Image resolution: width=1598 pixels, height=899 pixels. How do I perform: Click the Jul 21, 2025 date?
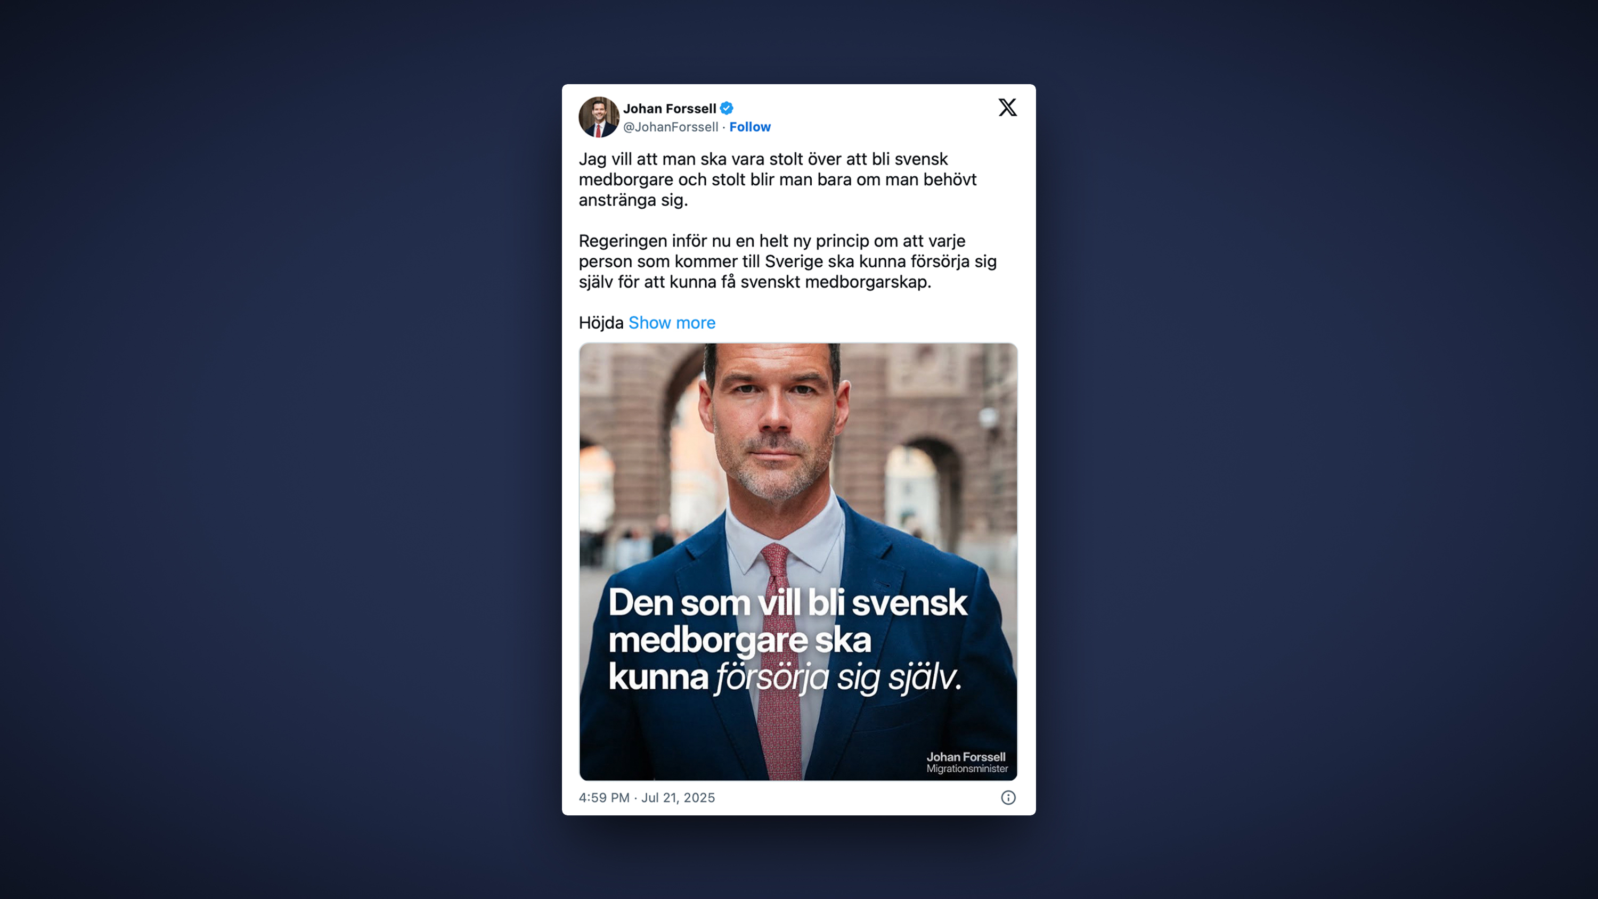[x=678, y=797]
